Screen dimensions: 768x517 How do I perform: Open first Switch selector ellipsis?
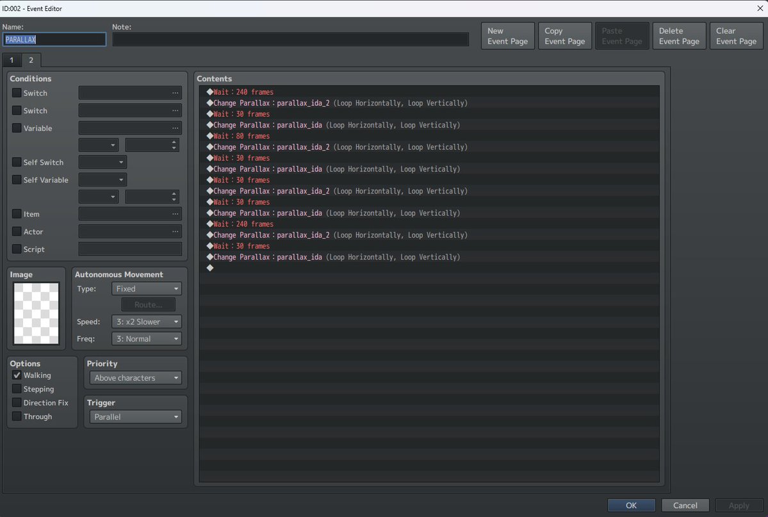[175, 93]
